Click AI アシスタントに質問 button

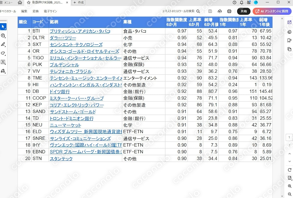click(x=272, y=11)
